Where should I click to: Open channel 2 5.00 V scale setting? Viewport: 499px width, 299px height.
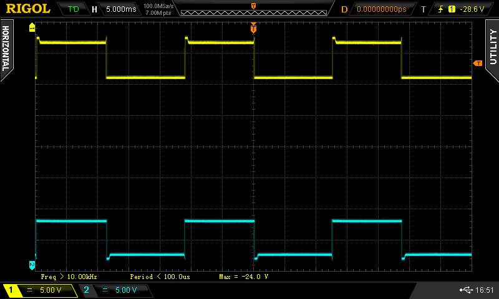122,290
